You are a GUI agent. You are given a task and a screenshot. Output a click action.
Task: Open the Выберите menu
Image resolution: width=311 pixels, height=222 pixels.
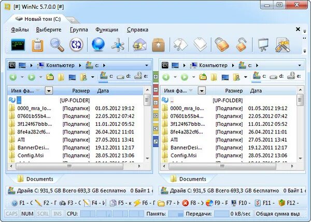49,29
